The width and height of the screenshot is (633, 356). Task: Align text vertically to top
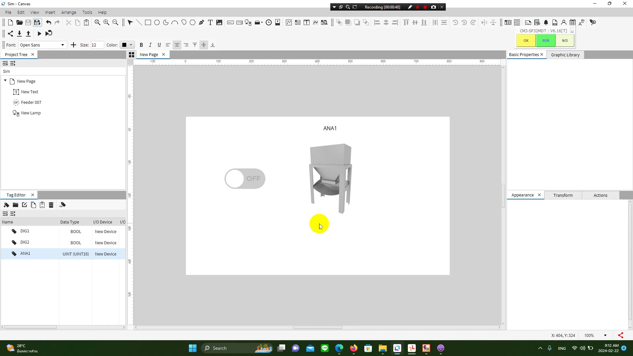(195, 45)
